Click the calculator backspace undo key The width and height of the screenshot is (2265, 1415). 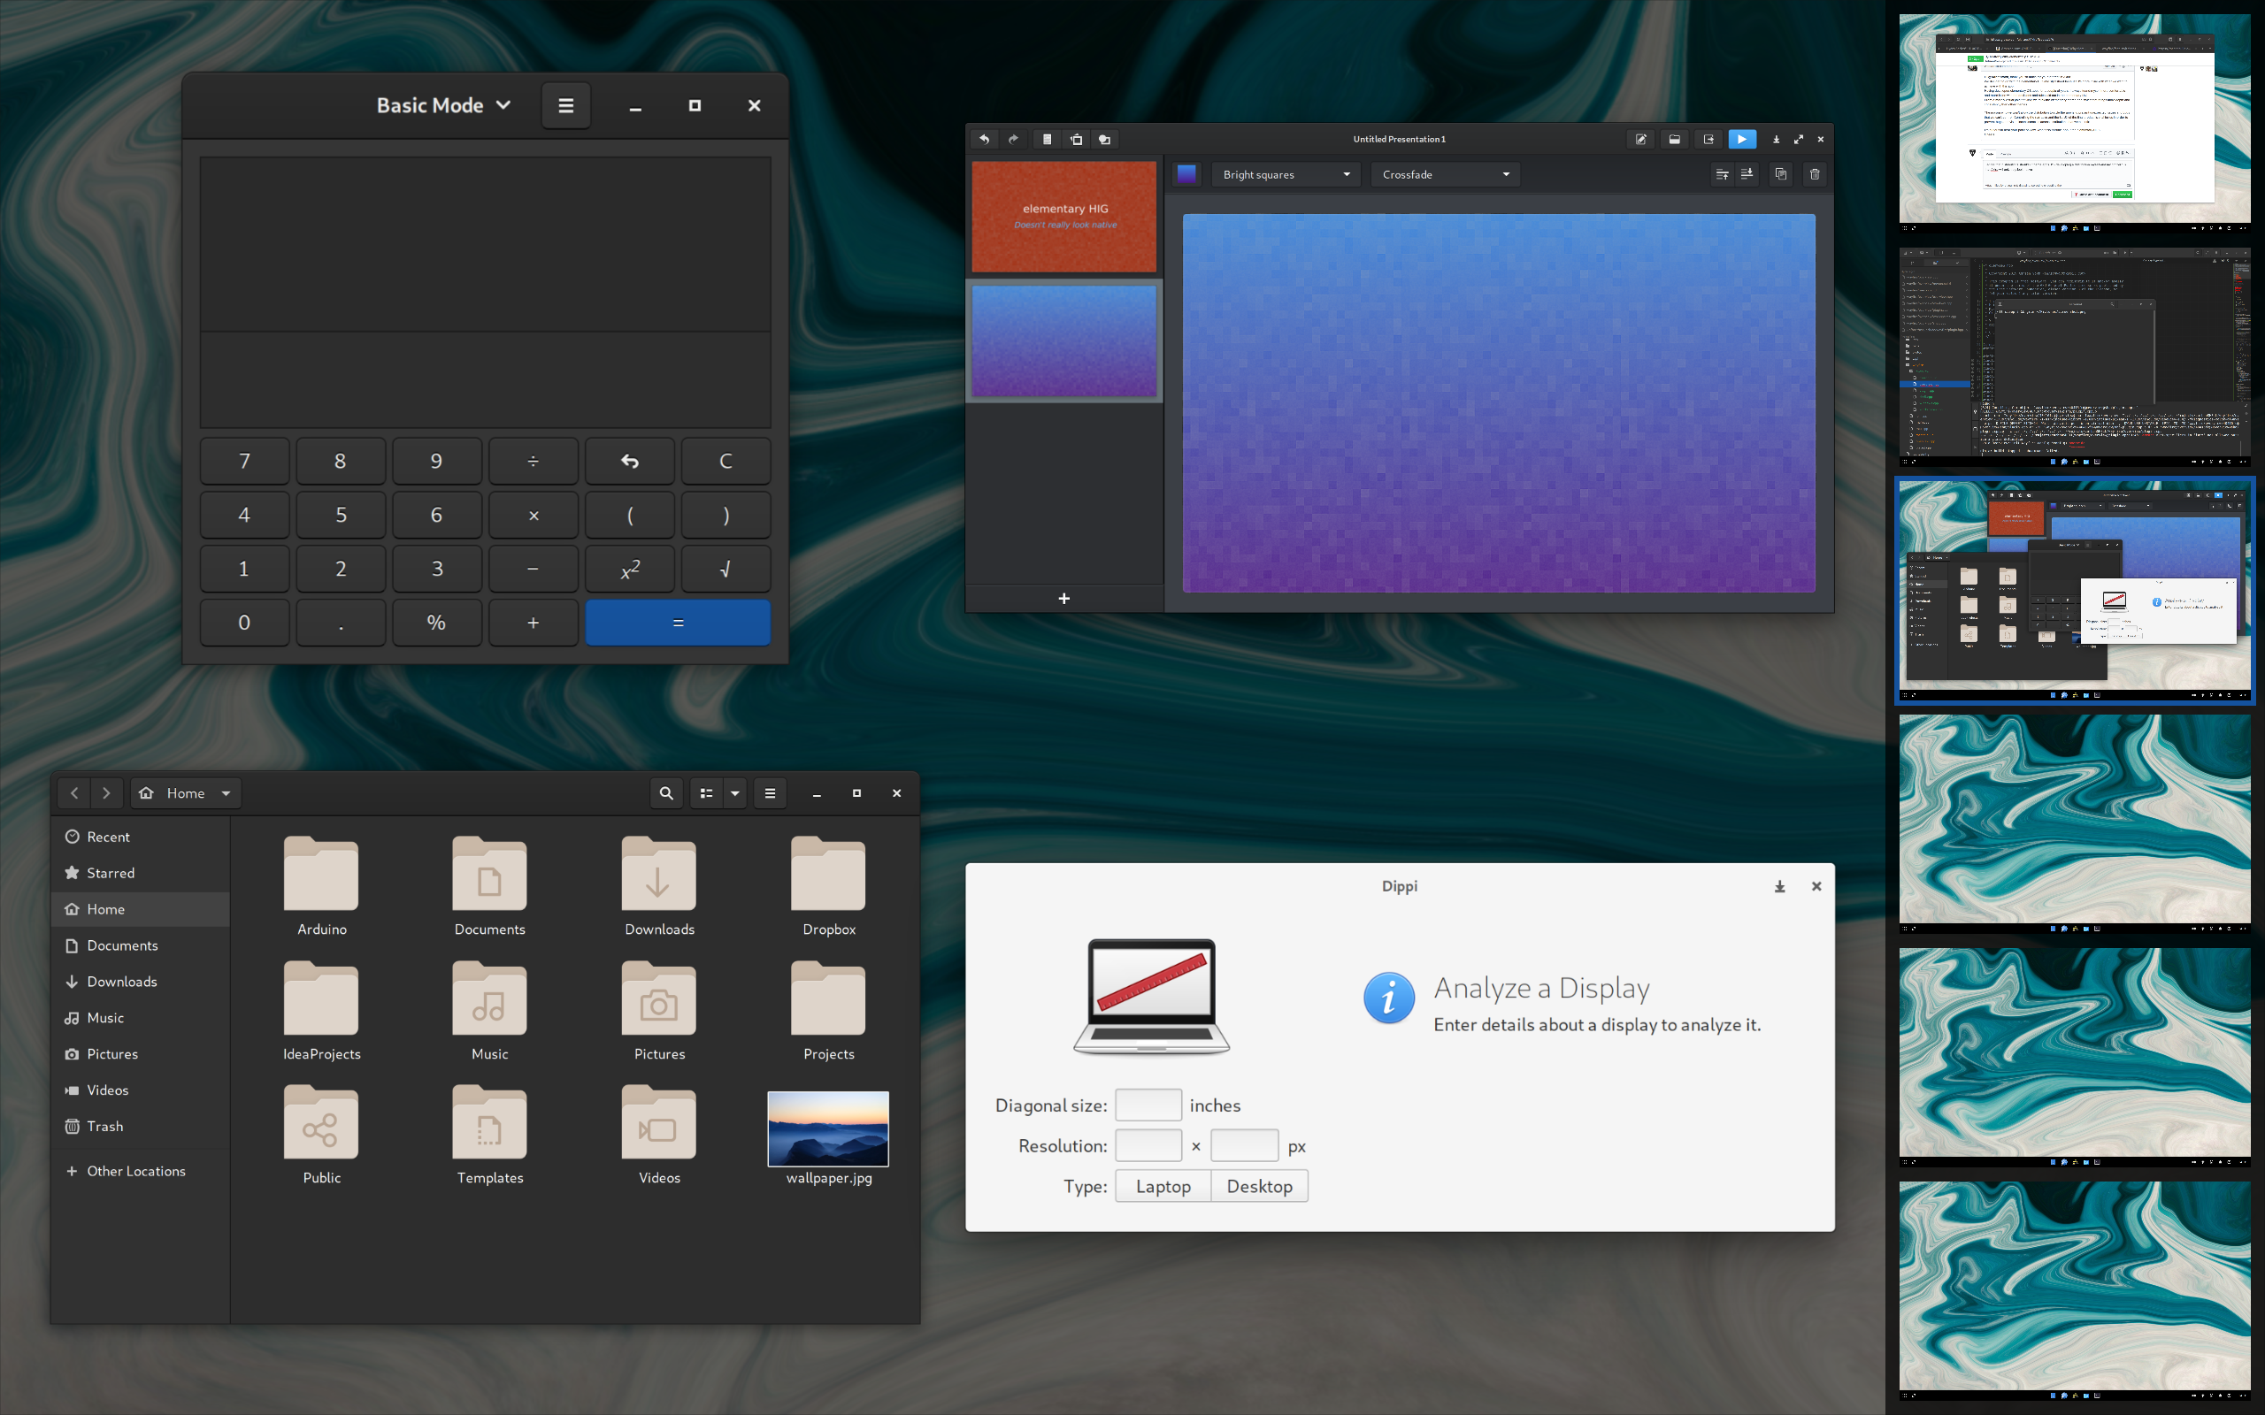point(630,462)
